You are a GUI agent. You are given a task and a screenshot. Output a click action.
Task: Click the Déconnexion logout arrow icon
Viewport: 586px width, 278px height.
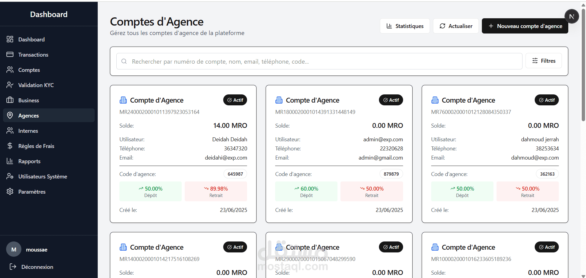point(13,267)
